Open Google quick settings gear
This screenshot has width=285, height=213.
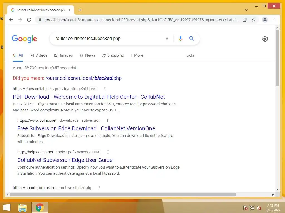[x=265, y=39]
